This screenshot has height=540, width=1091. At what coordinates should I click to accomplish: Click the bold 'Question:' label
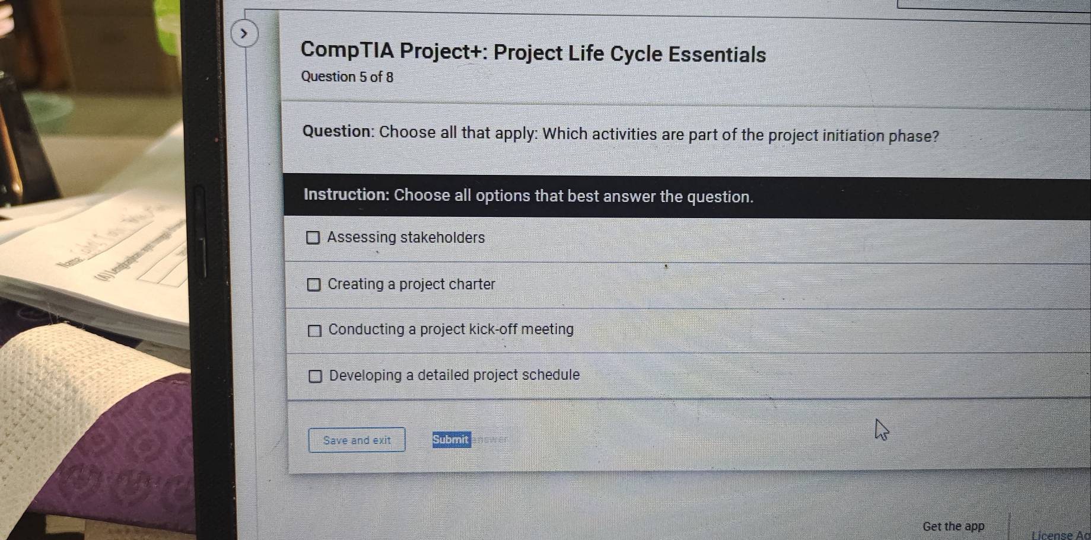point(338,131)
